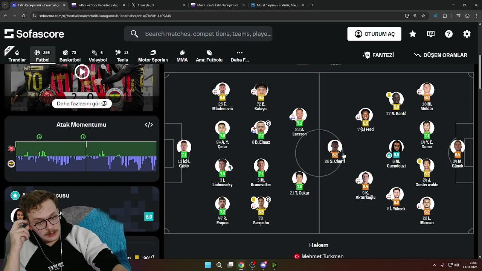The height and width of the screenshot is (271, 482).
Task: Open Chrome extensions puzzle icon
Action: 445,16
